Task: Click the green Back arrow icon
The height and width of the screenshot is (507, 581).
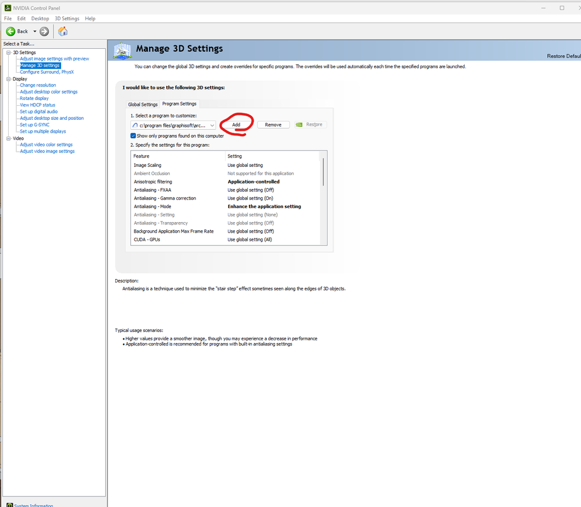Action: click(10, 31)
